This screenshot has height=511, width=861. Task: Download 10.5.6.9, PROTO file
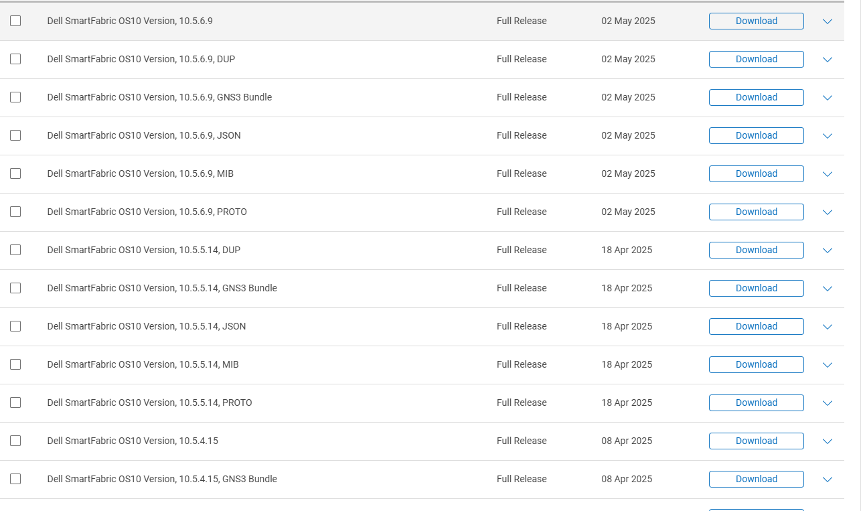[757, 212]
